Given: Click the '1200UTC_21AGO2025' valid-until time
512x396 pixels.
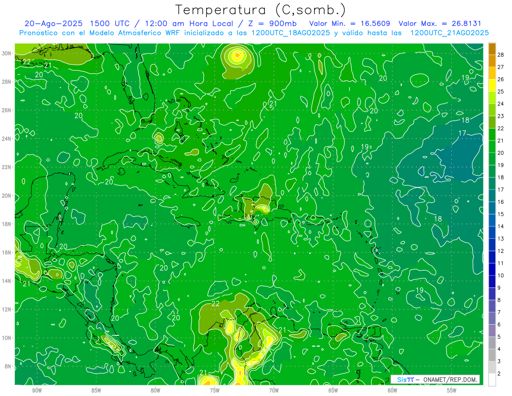Looking at the screenshot, I should [x=449, y=33].
